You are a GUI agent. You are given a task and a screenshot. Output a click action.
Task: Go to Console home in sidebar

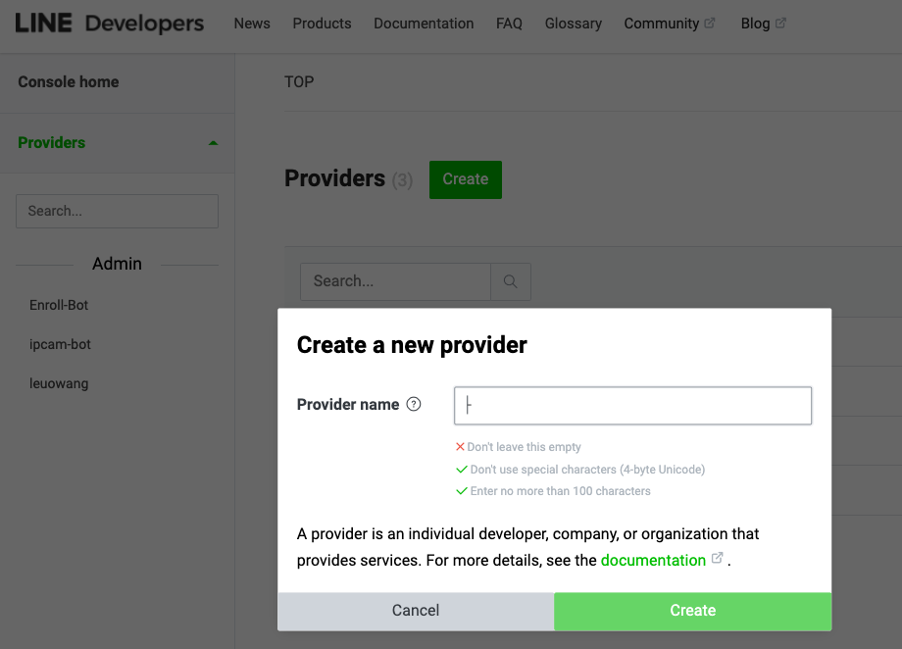[x=69, y=81]
